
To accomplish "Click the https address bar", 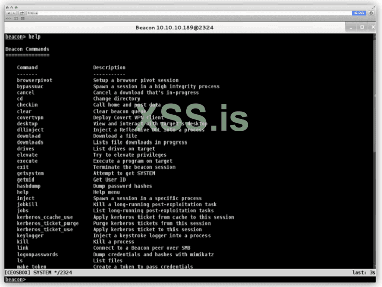I will (189, 13).
